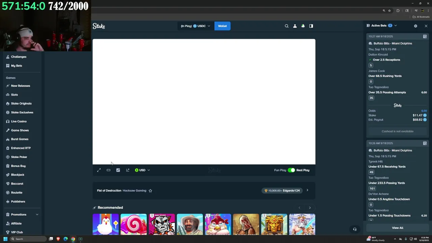The height and width of the screenshot is (243, 432).
Task: Open the Chrome three-dot menu
Action: click(x=428, y=11)
